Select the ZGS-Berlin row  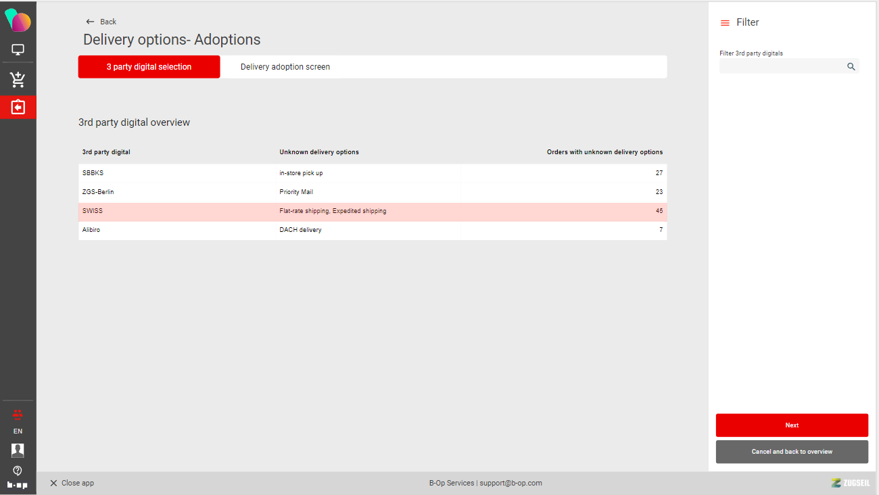coord(372,192)
